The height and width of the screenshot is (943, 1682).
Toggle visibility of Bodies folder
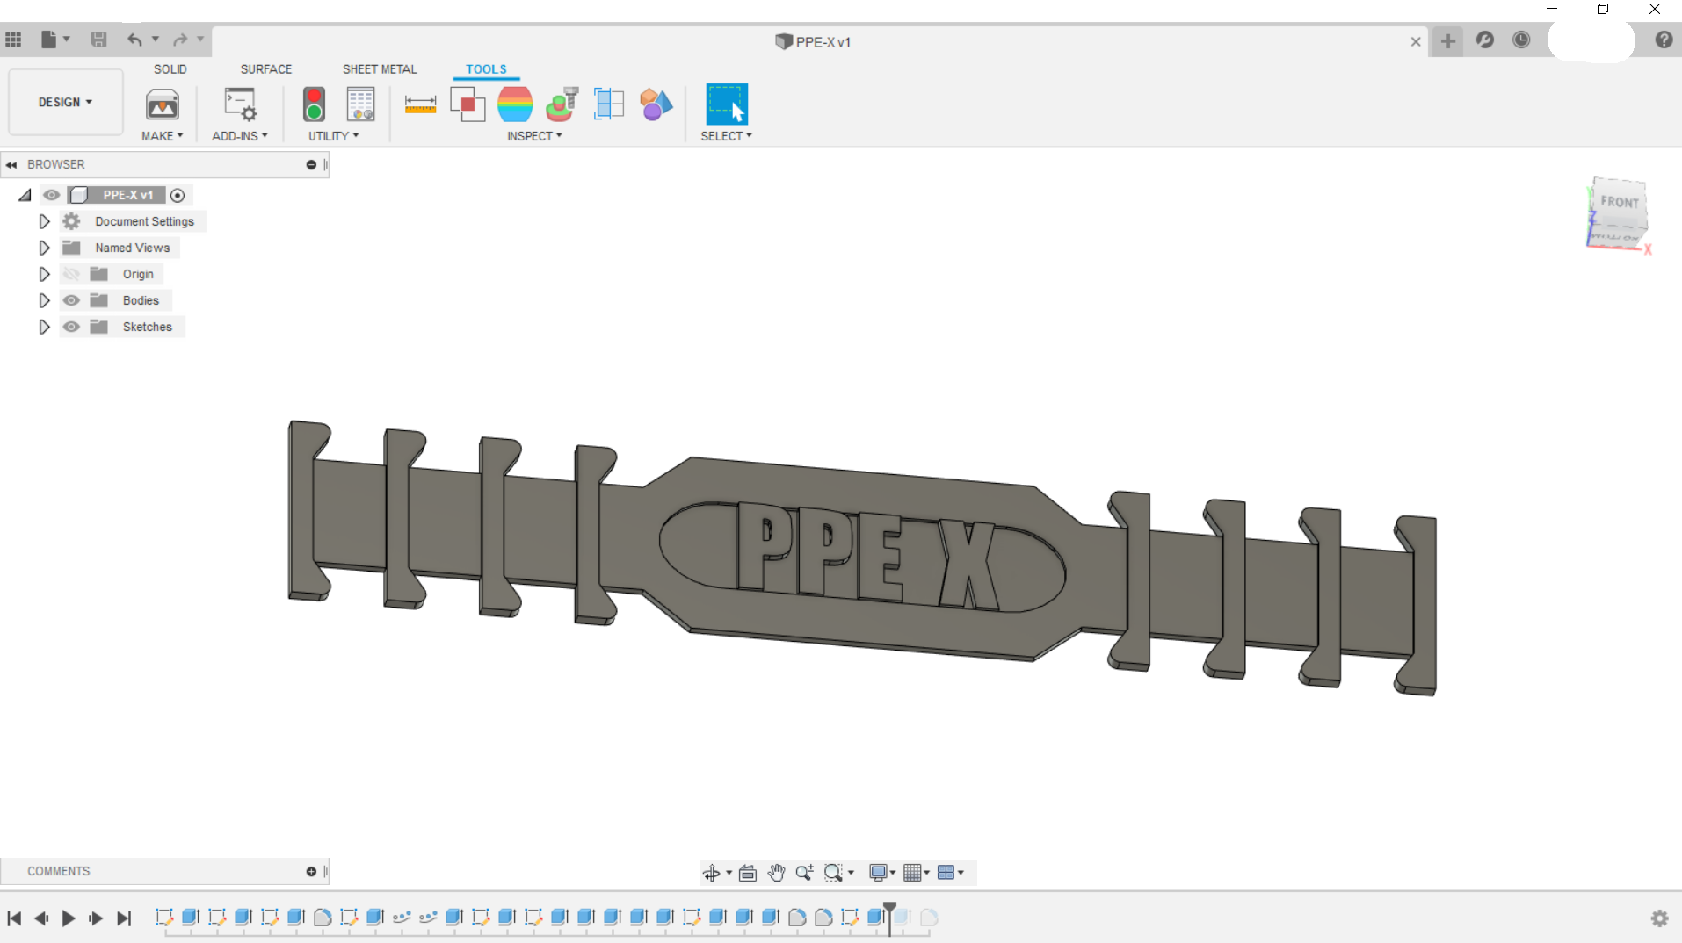[71, 300]
